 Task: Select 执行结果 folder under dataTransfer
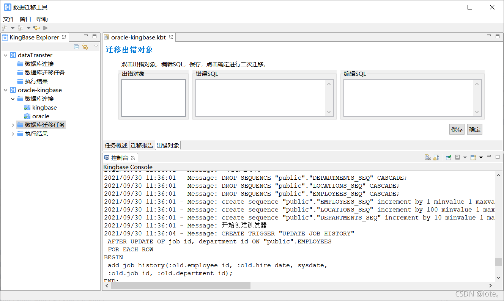click(32, 82)
